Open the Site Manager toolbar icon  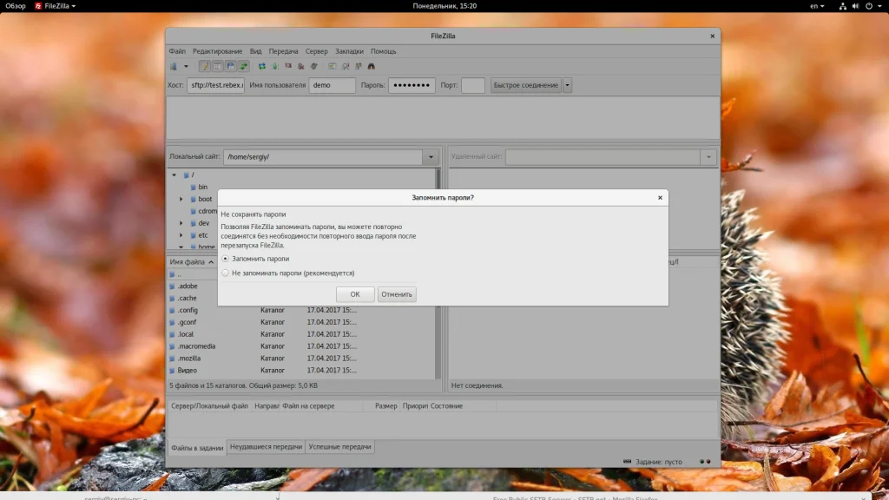coord(174,66)
